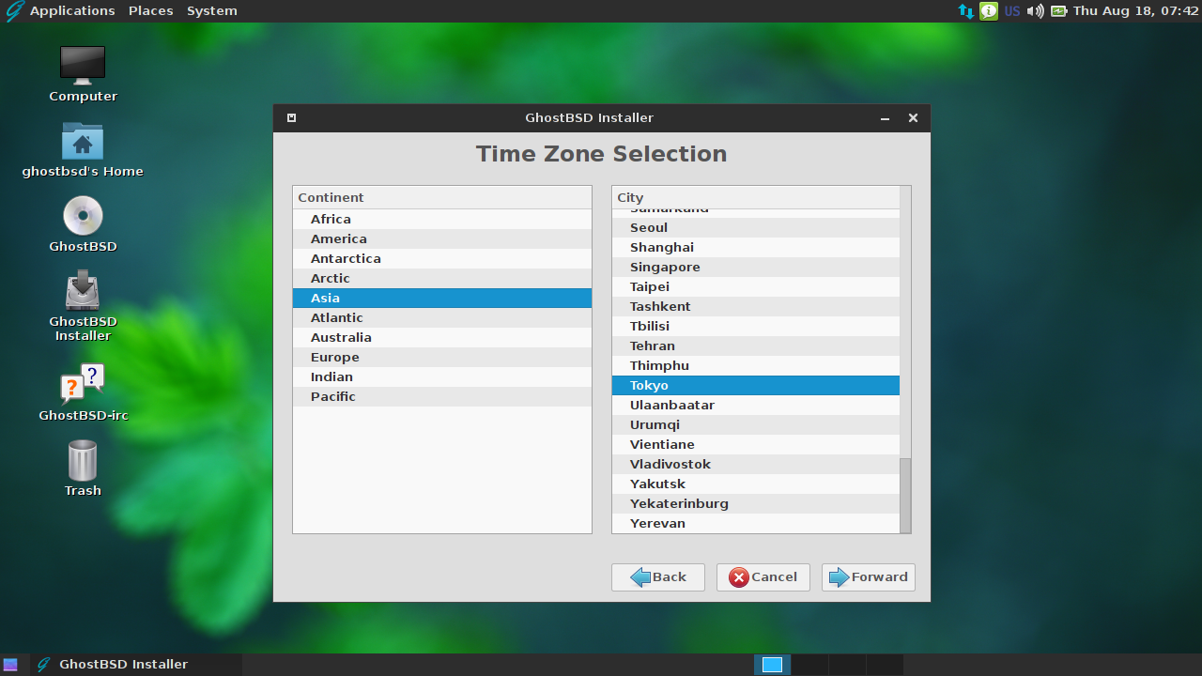The width and height of the screenshot is (1202, 676).
Task: Select Taipei in the city list
Action: coord(756,286)
